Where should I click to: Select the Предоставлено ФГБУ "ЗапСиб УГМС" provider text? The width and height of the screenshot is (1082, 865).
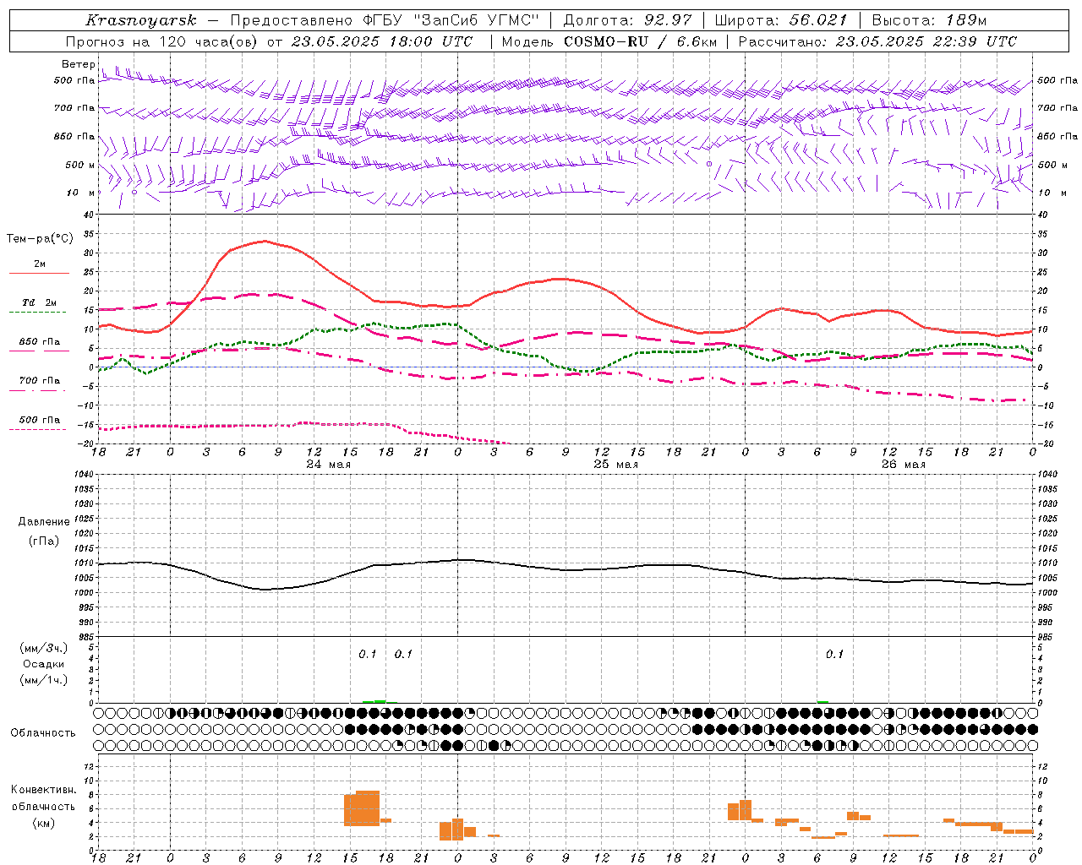tap(385, 20)
